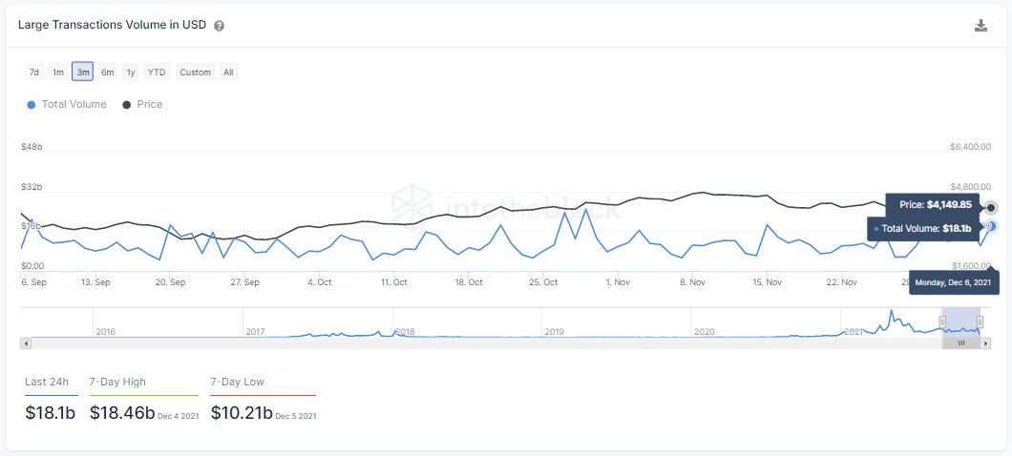Select the YTD range button

coord(157,73)
